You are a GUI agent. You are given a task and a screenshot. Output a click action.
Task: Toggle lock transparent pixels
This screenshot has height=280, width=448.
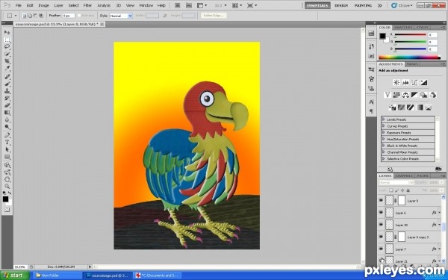pos(391,190)
